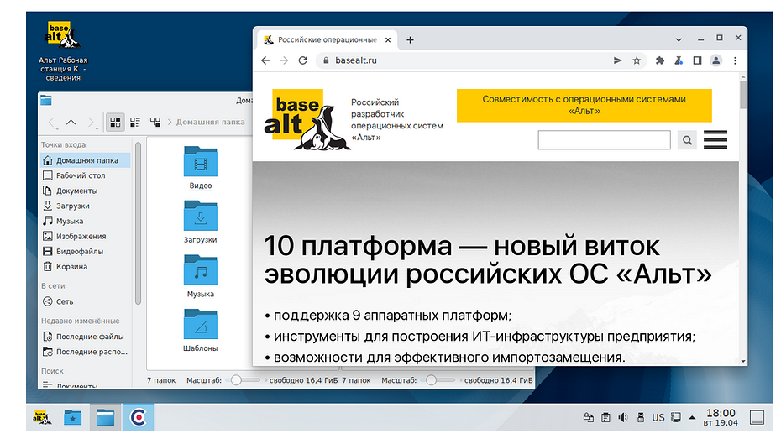781x439 pixels.
Task: Open Последние расположения in the places panel
Action: 85,352
